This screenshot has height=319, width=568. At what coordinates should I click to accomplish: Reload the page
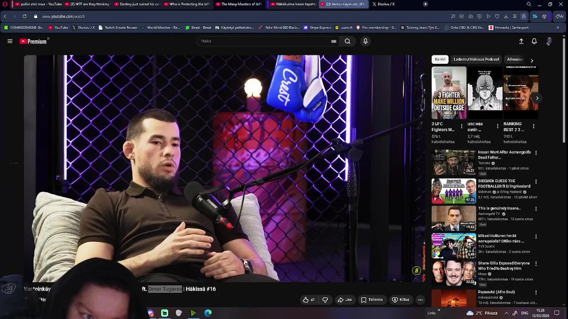pos(24,16)
